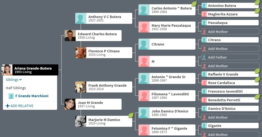Select the Florence P Citrano tree card

[103, 53]
